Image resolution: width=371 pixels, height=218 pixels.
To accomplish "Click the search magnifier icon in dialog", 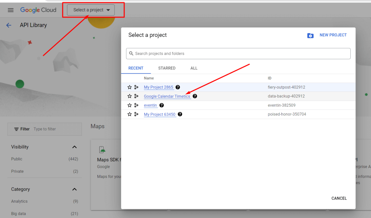I will click(131, 54).
